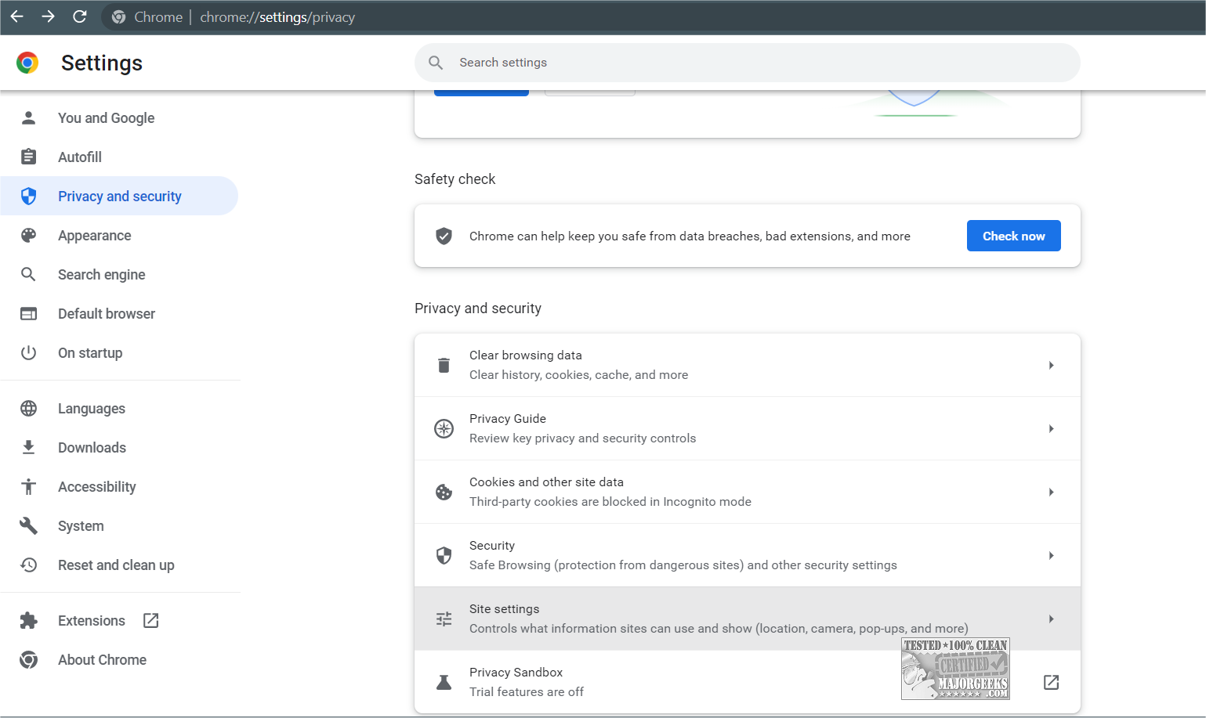Open the Autofill section
Image resolution: width=1206 pixels, height=718 pixels.
tap(119, 157)
